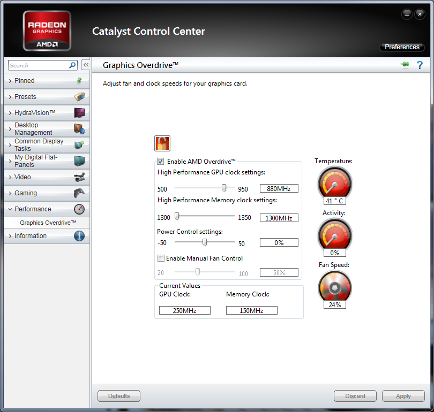Click the green pin icon in header

pyautogui.click(x=405, y=65)
